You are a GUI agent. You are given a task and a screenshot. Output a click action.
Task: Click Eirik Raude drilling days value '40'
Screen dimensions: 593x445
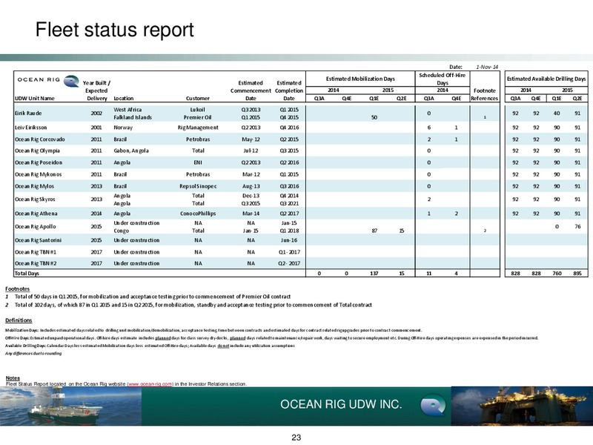coord(557,113)
